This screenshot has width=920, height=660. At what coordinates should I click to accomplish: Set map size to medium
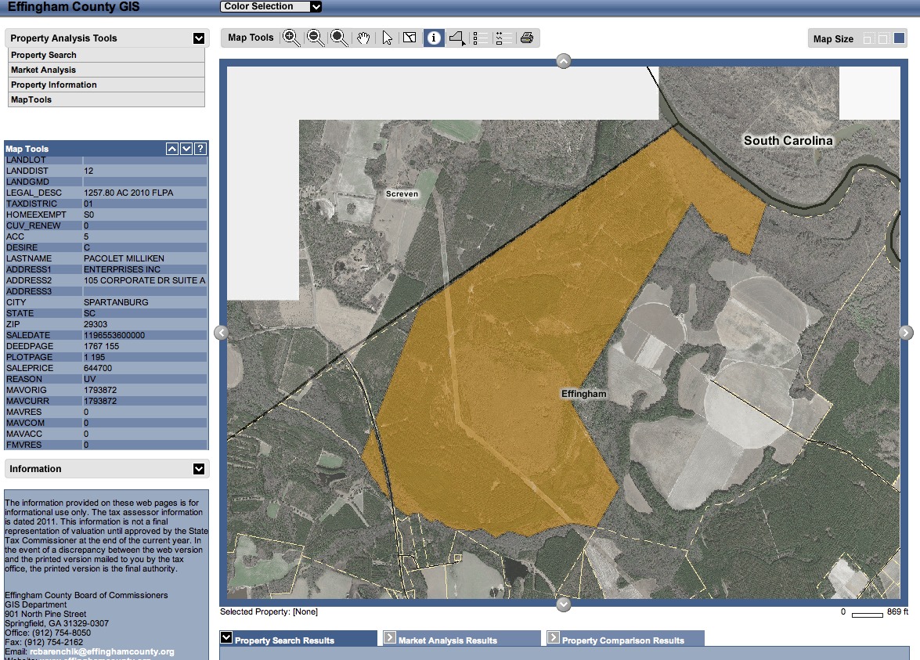click(883, 38)
